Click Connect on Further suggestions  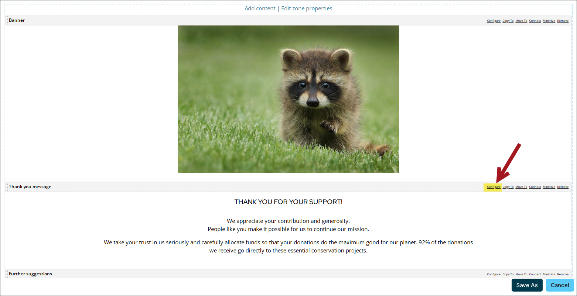pos(535,274)
